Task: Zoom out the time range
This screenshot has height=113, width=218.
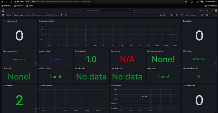Action: point(202,15)
